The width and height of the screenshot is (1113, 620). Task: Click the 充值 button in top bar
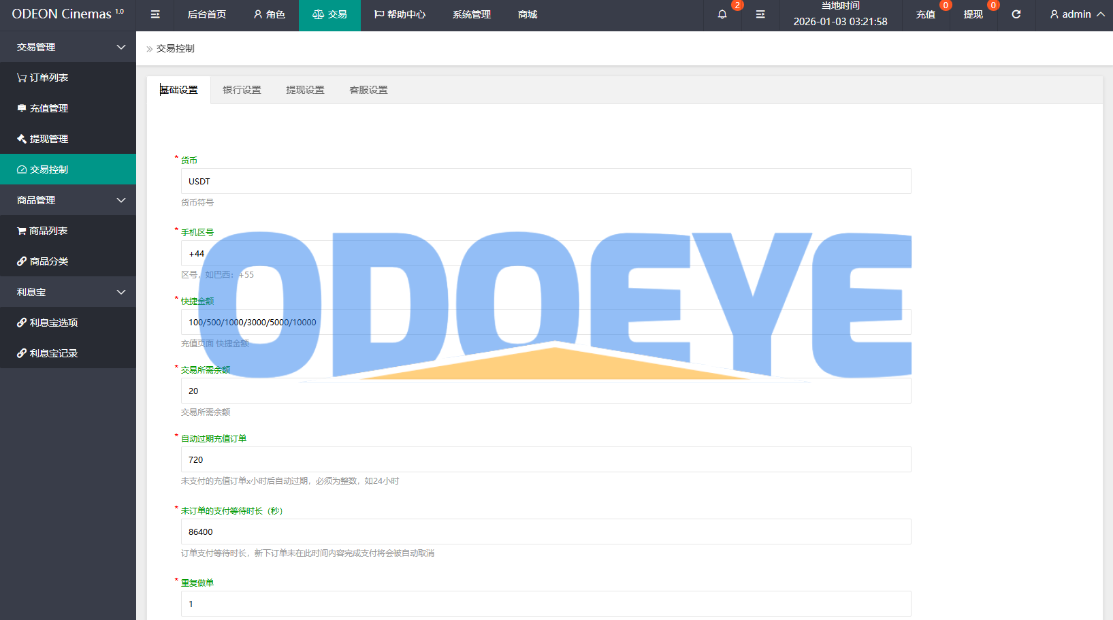click(925, 14)
